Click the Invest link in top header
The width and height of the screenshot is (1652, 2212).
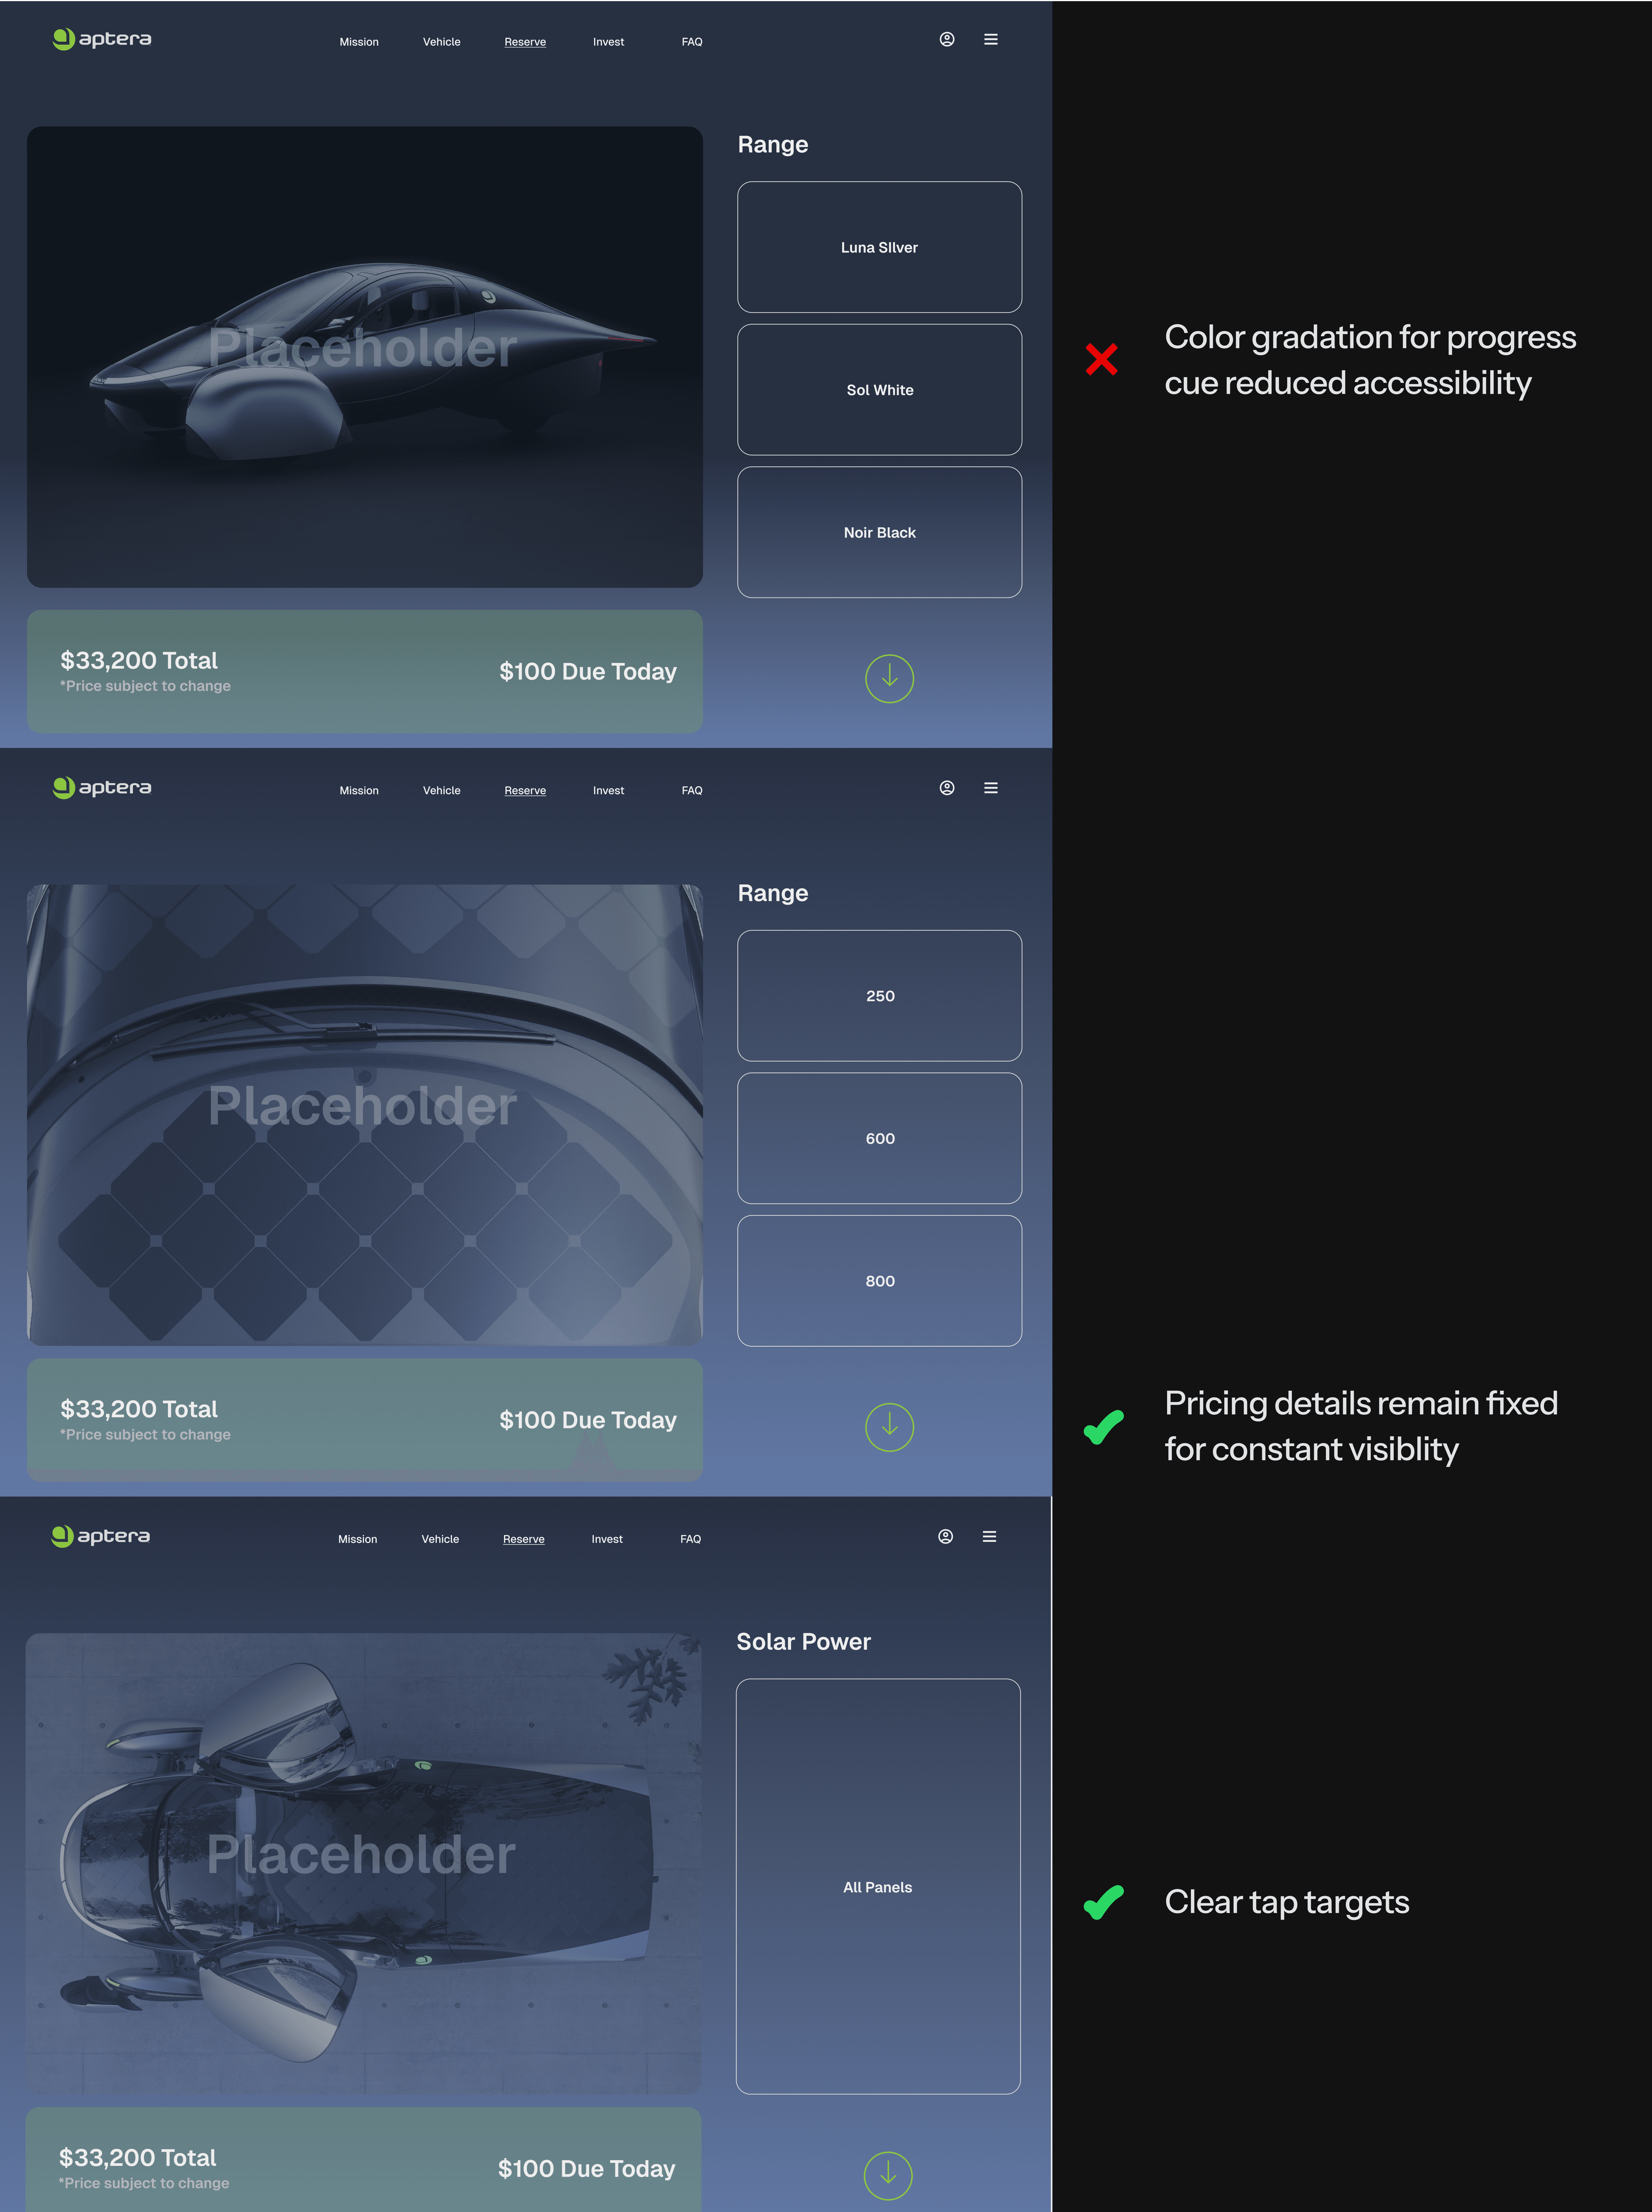tap(608, 42)
